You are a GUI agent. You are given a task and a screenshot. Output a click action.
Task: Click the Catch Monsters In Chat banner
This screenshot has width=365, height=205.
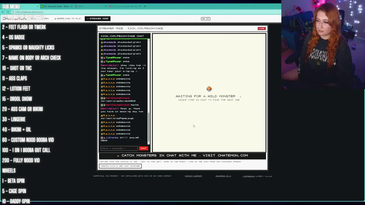182,155
